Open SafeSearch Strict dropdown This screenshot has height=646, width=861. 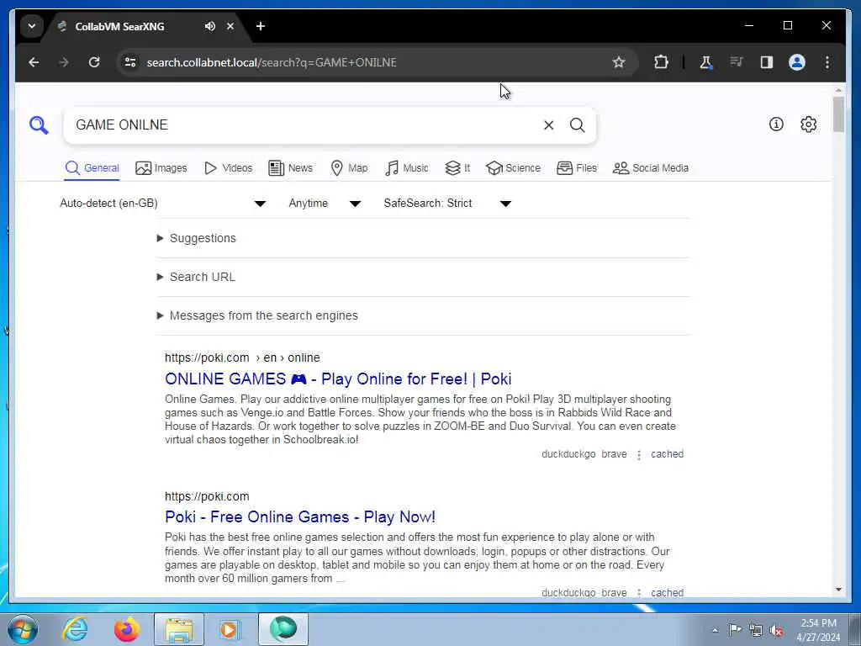(x=447, y=204)
